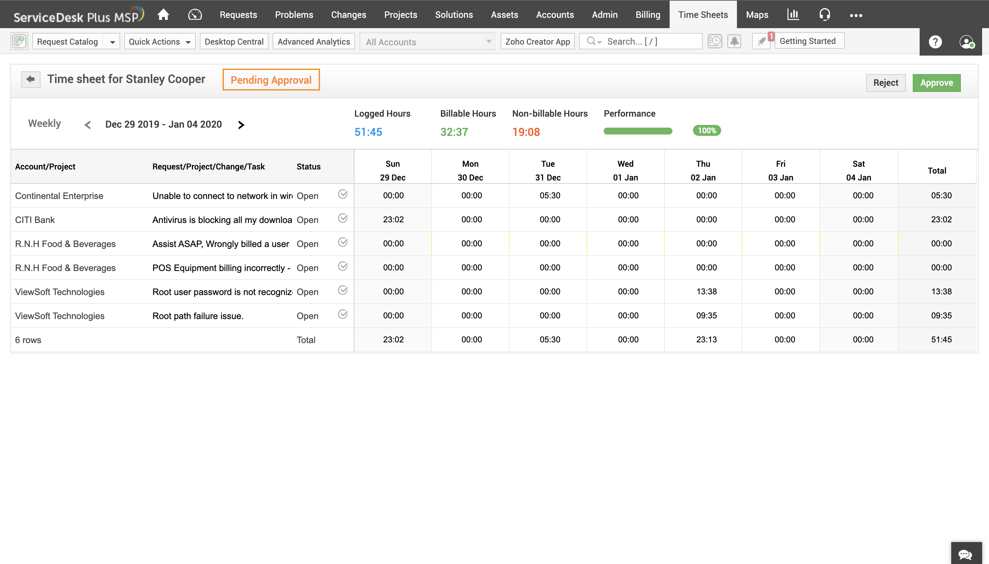The height and width of the screenshot is (564, 989).
Task: Expand the Request Catalog dropdown
Action: pyautogui.click(x=112, y=41)
